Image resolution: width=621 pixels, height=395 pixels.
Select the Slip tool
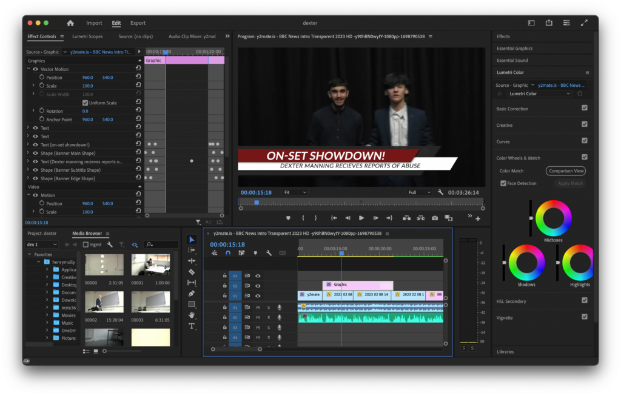192,283
